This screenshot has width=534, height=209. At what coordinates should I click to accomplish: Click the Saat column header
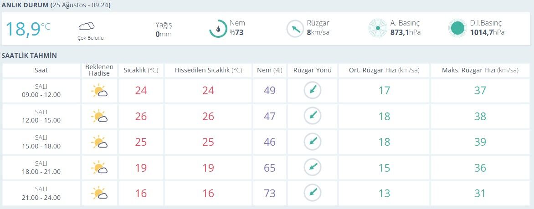[x=41, y=71]
